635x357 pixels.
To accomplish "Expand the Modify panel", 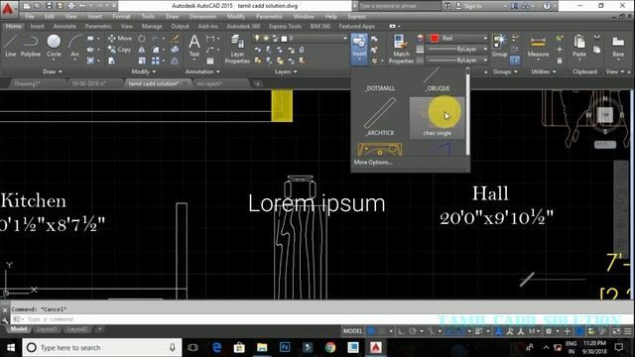I will click(143, 71).
